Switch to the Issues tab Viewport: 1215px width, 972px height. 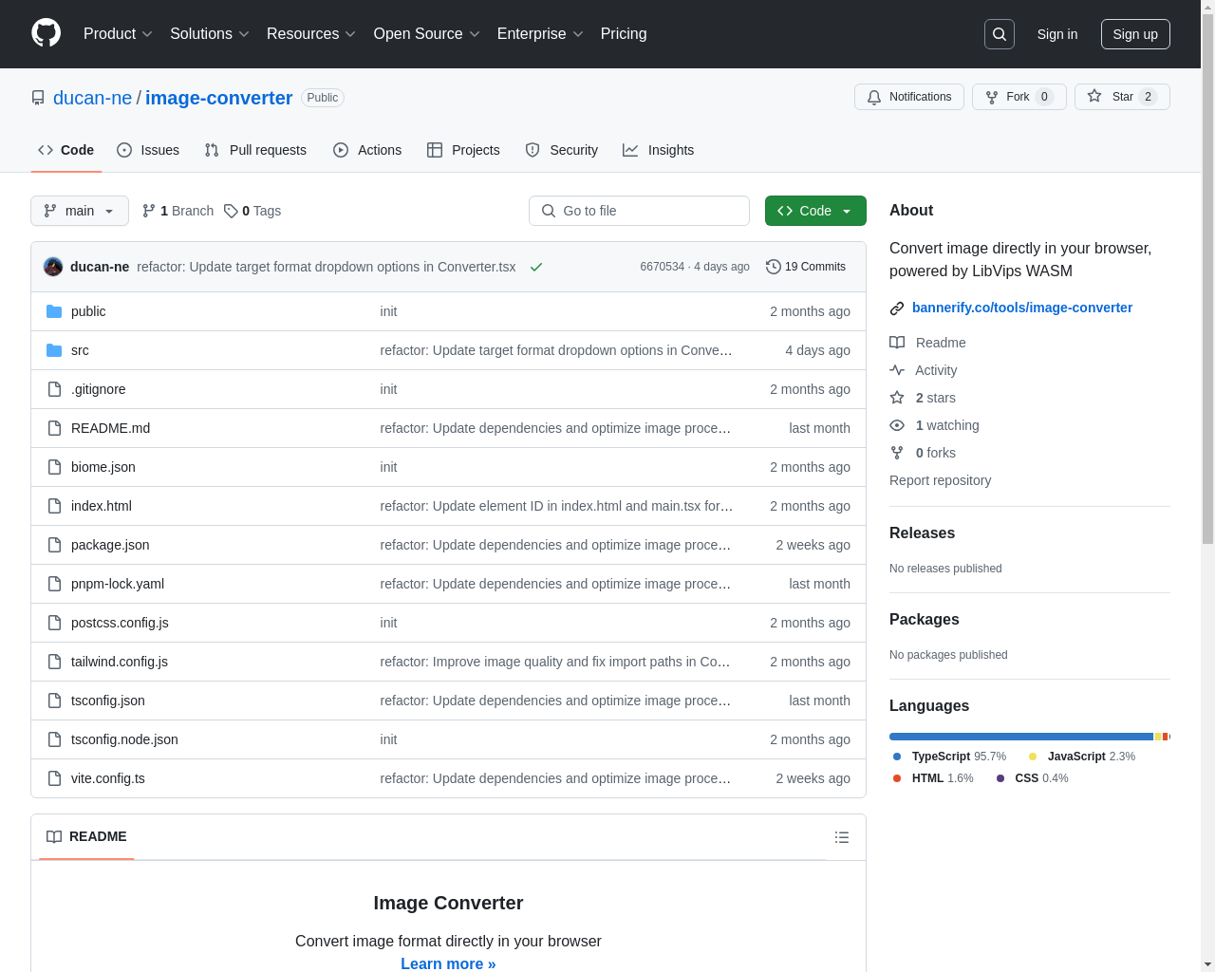click(148, 150)
